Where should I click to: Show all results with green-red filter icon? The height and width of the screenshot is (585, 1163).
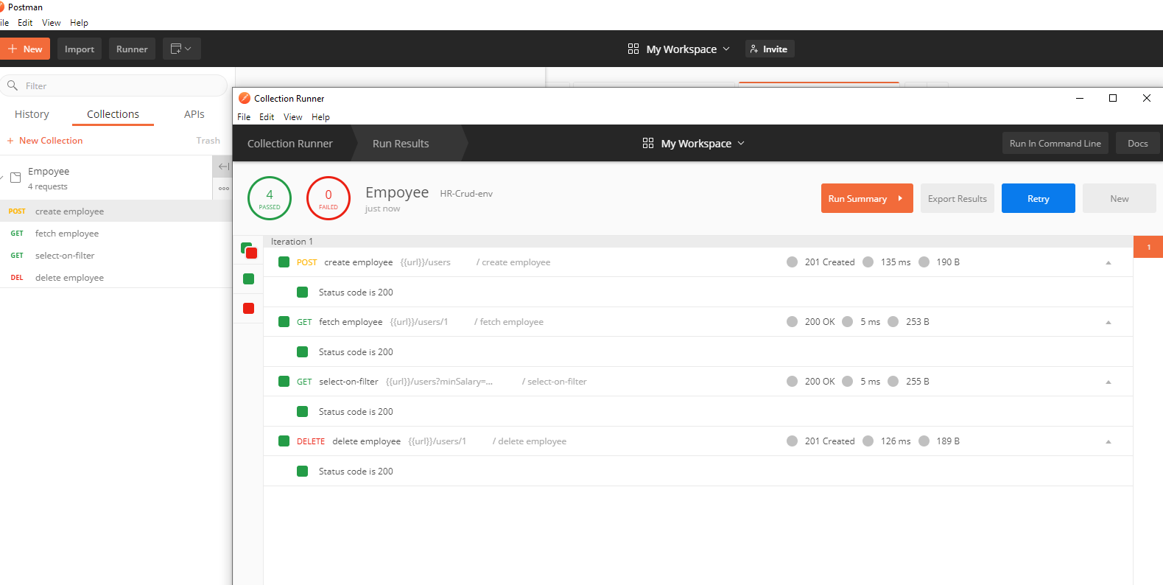pyautogui.click(x=248, y=250)
